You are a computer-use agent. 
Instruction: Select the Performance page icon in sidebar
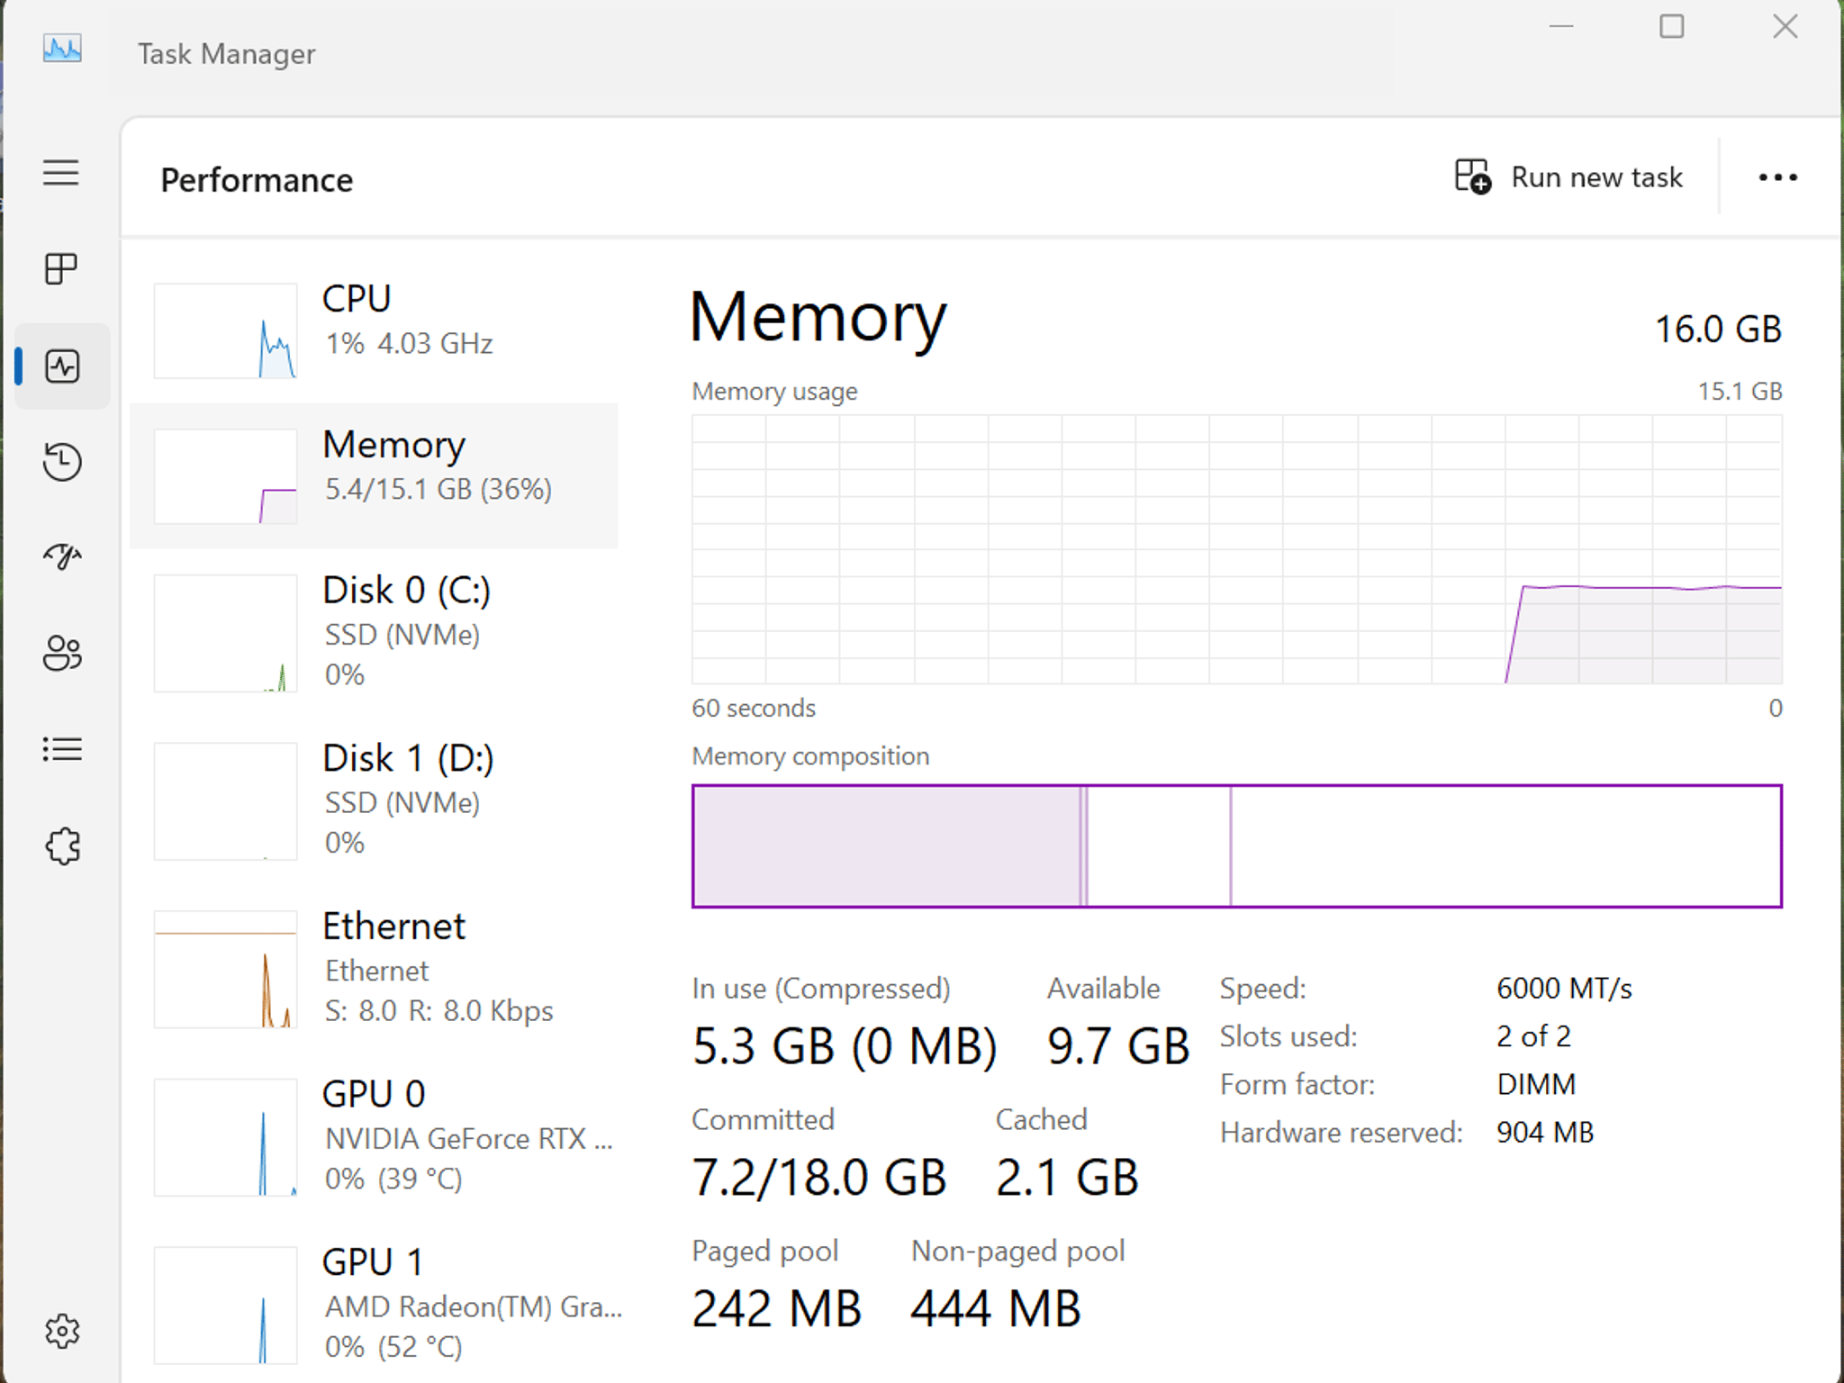coord(62,366)
